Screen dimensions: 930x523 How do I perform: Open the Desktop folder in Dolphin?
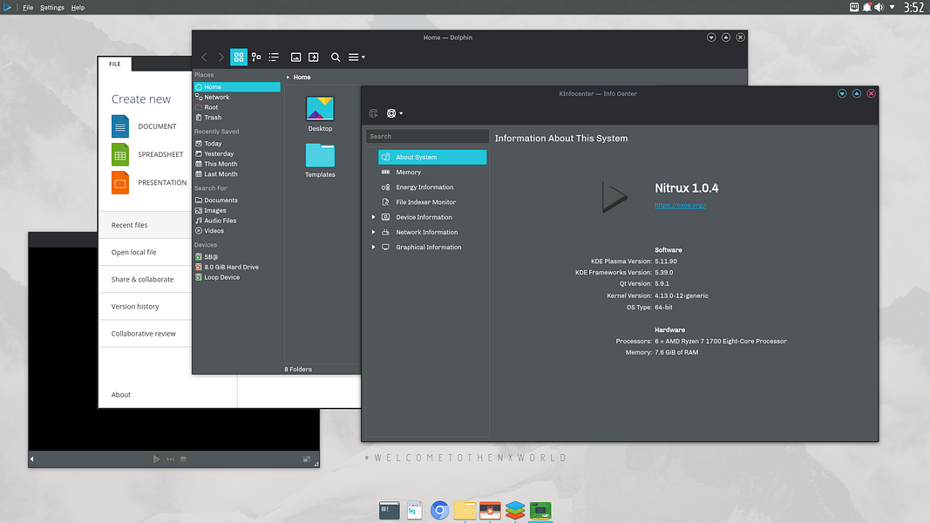click(320, 114)
